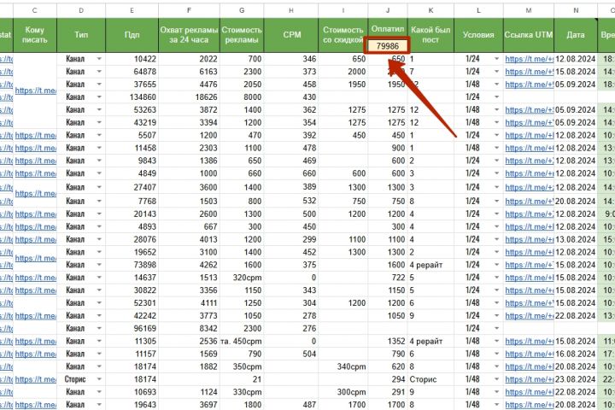The height and width of the screenshot is (410, 615).
Task: Select discount cell reading 340cpm
Action: [343, 366]
